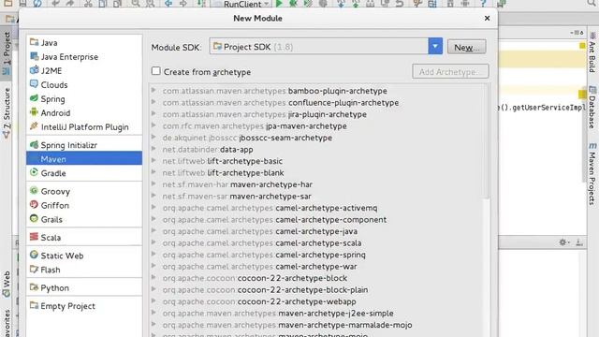
Task: Expand the lift-archetype-basic row
Action: tap(153, 160)
